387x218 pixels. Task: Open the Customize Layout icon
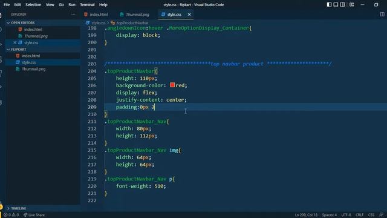coord(352,4)
